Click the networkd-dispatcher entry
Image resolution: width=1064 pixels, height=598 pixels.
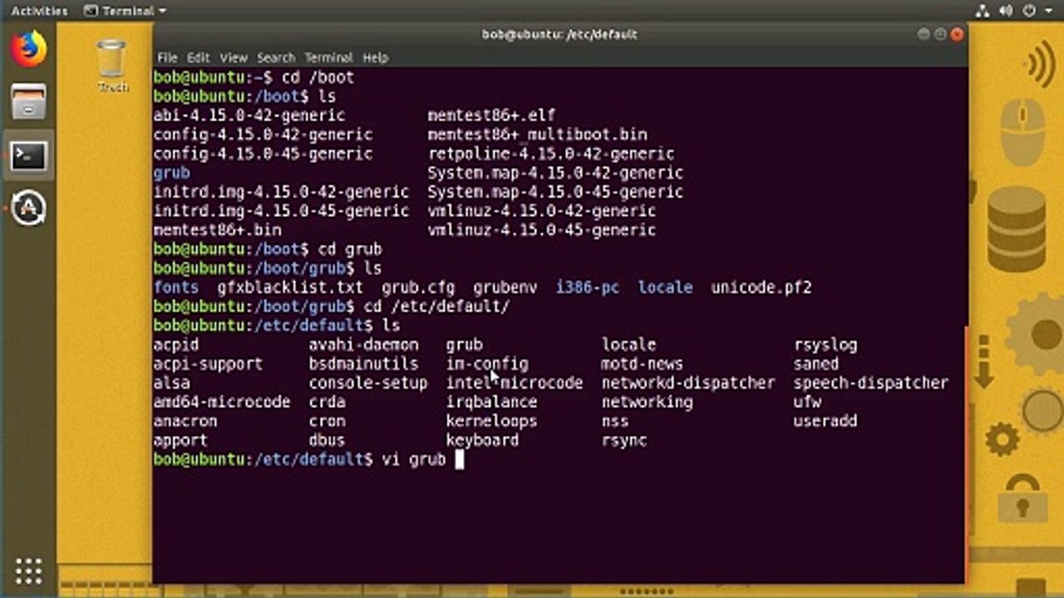[x=688, y=383]
